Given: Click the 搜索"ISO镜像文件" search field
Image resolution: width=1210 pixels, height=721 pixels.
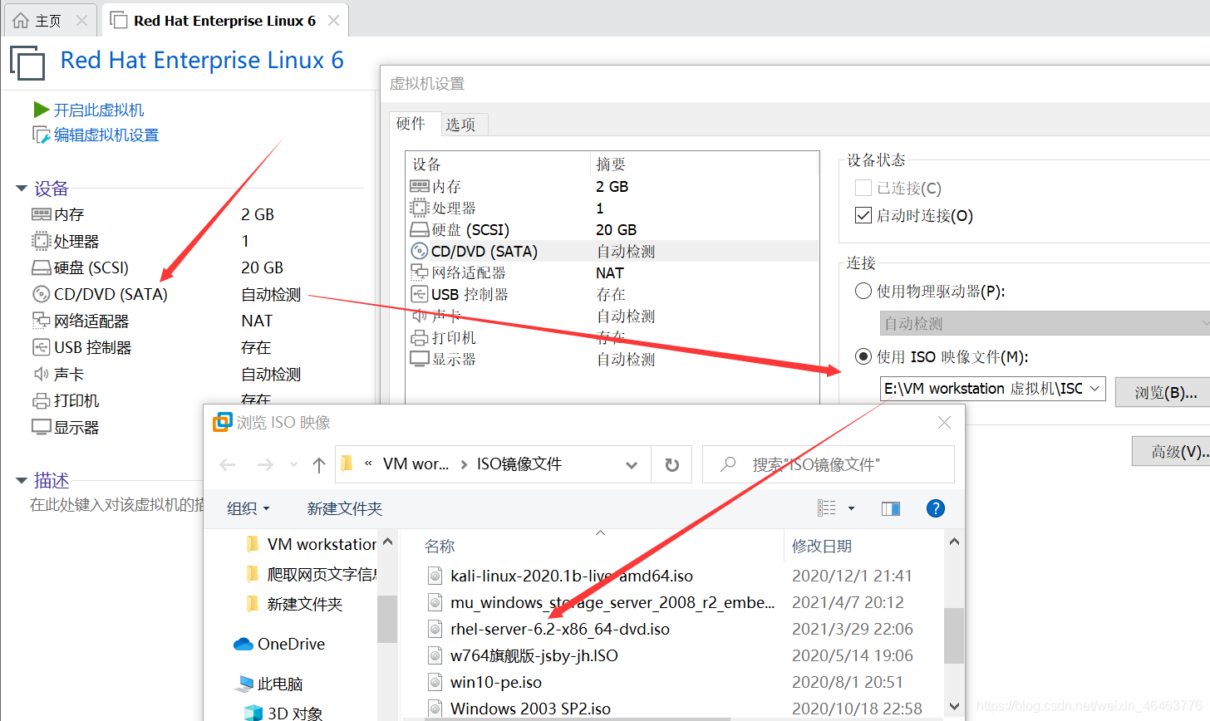Looking at the screenshot, I should (x=829, y=464).
